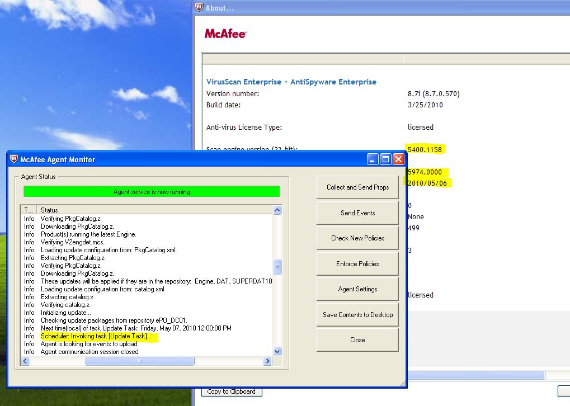Click the McAfee shield icon in About title bar
This screenshot has height=406, width=570.
[x=198, y=7]
